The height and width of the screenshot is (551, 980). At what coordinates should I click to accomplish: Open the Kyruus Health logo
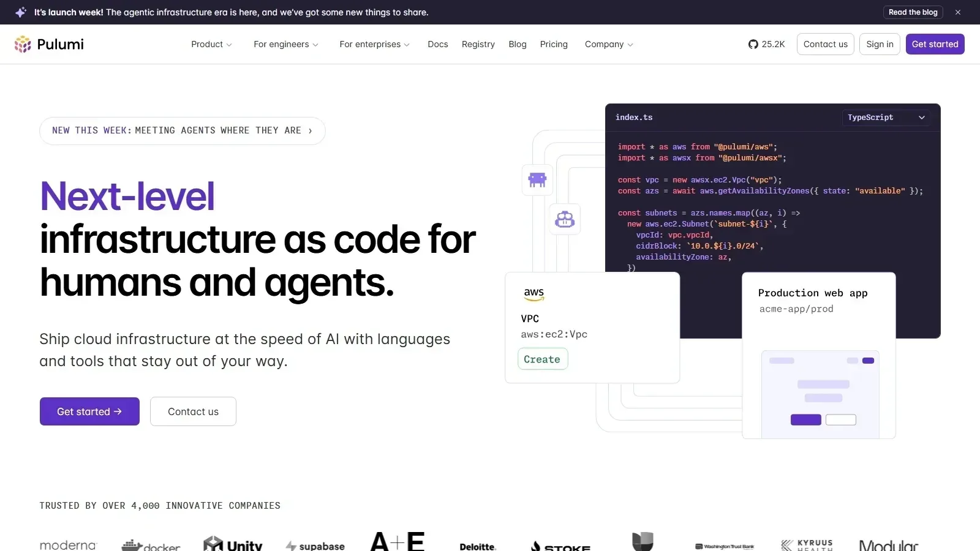(807, 545)
